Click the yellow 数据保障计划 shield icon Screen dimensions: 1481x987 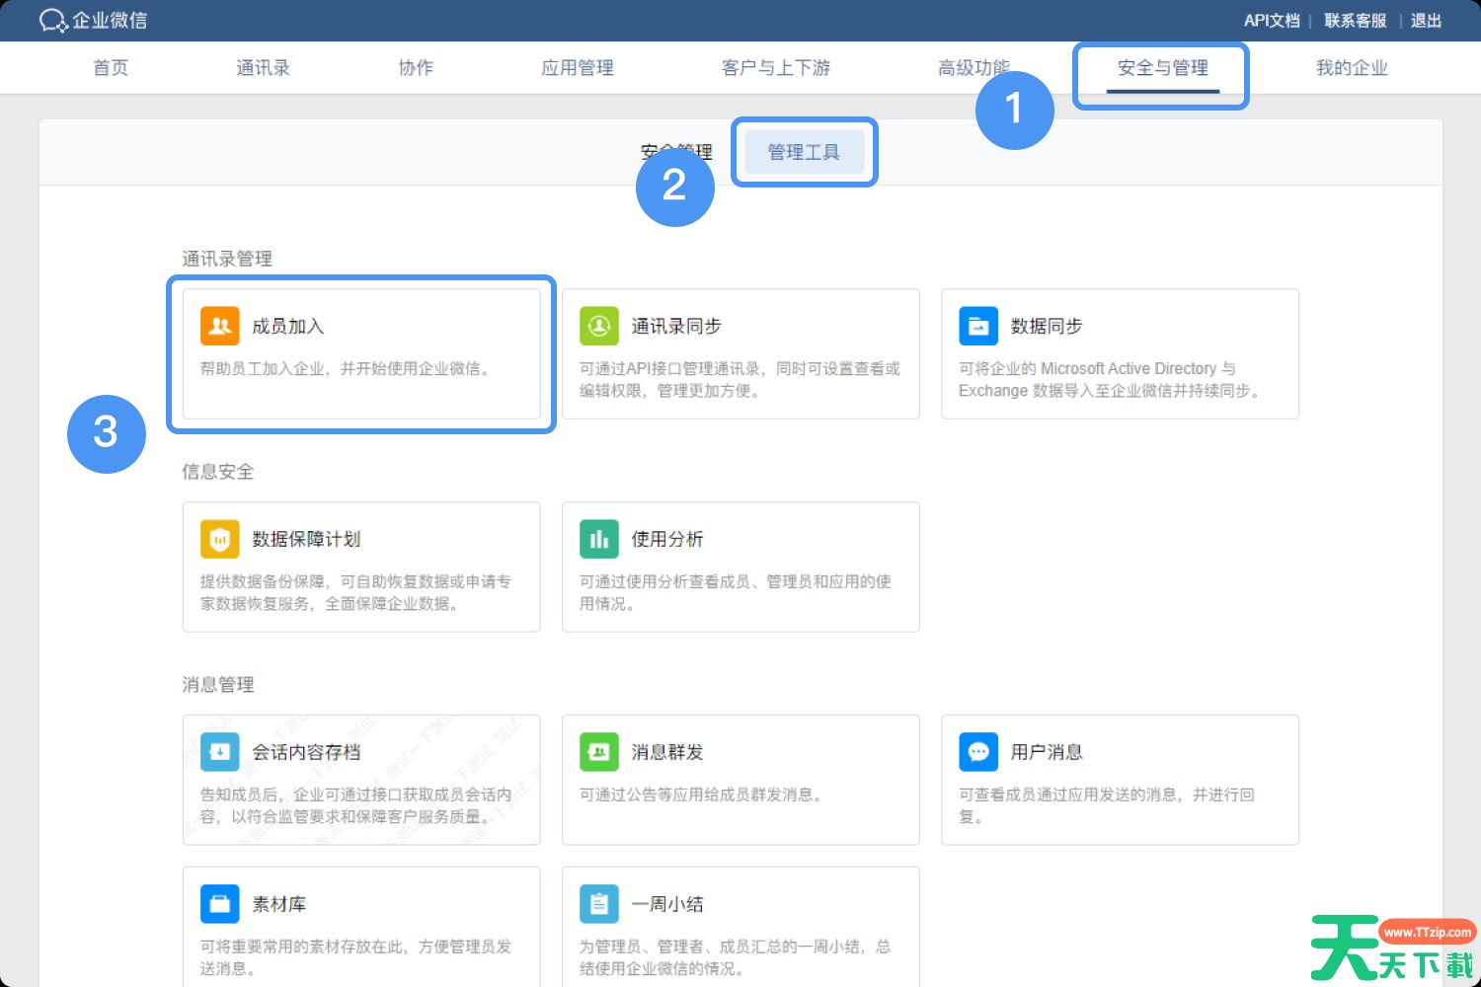[x=219, y=539]
